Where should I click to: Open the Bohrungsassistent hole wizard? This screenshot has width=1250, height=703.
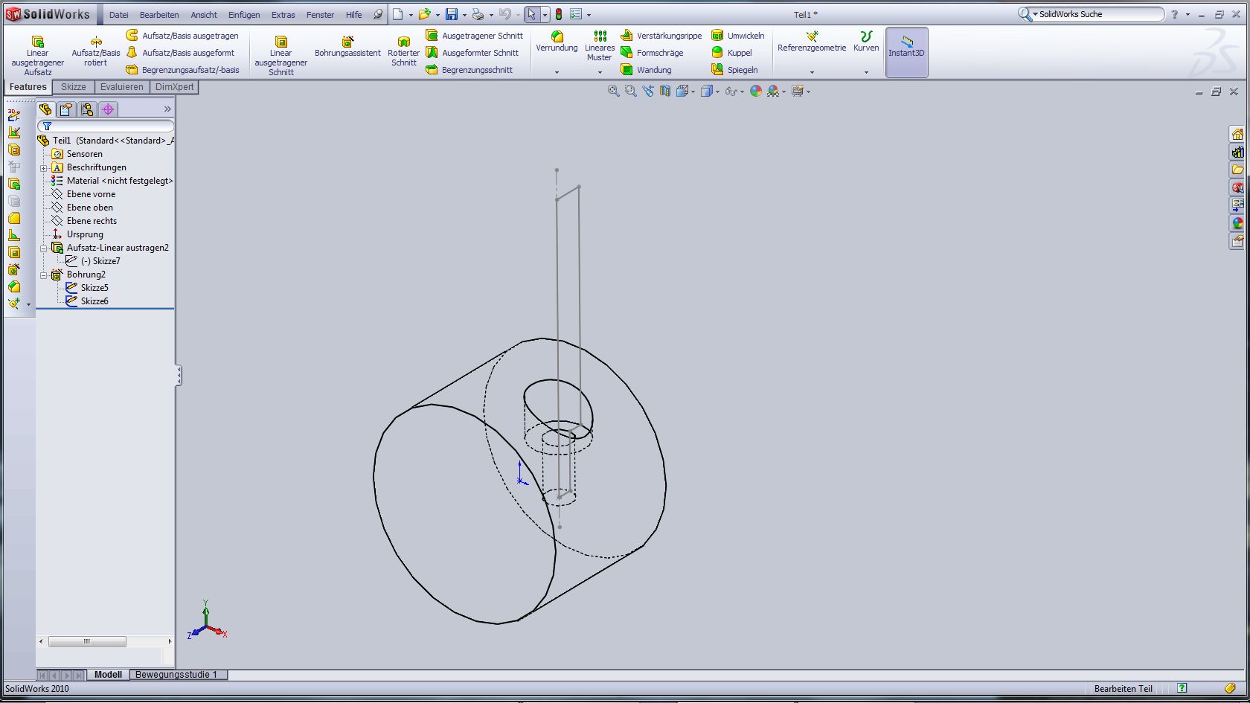pos(347,48)
